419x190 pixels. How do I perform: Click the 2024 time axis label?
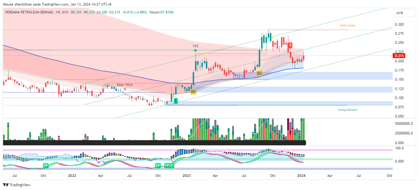point(301,176)
